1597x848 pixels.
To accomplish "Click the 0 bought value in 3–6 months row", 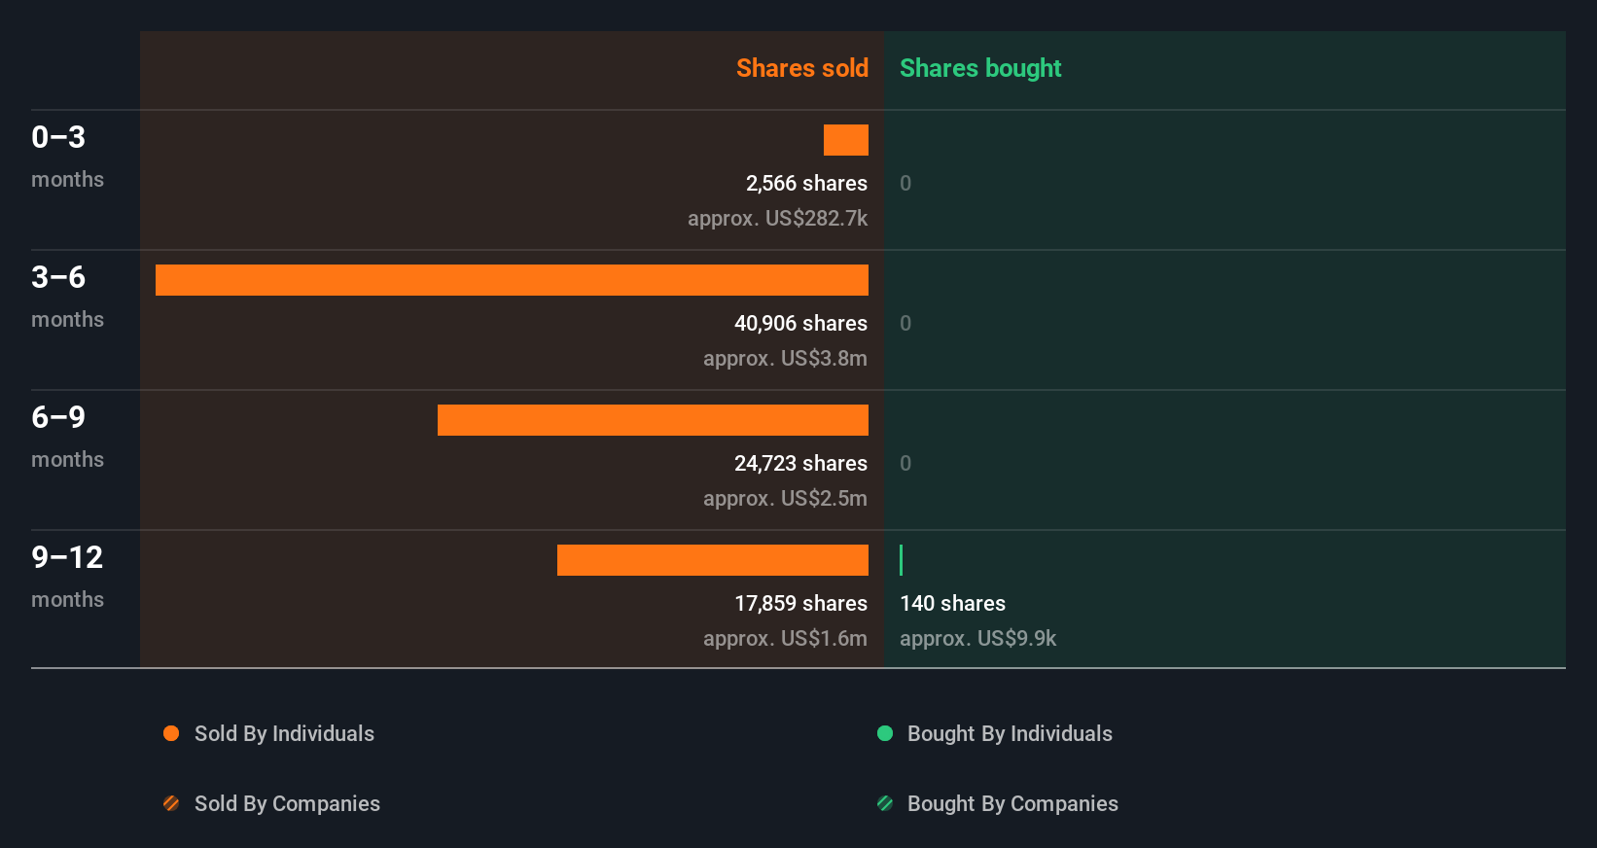I will click(x=905, y=324).
